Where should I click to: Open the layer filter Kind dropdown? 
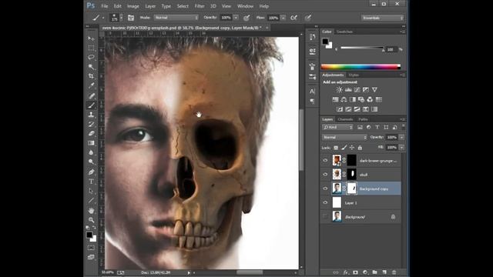point(337,127)
